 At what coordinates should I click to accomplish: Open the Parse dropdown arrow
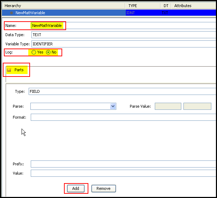click(113, 106)
